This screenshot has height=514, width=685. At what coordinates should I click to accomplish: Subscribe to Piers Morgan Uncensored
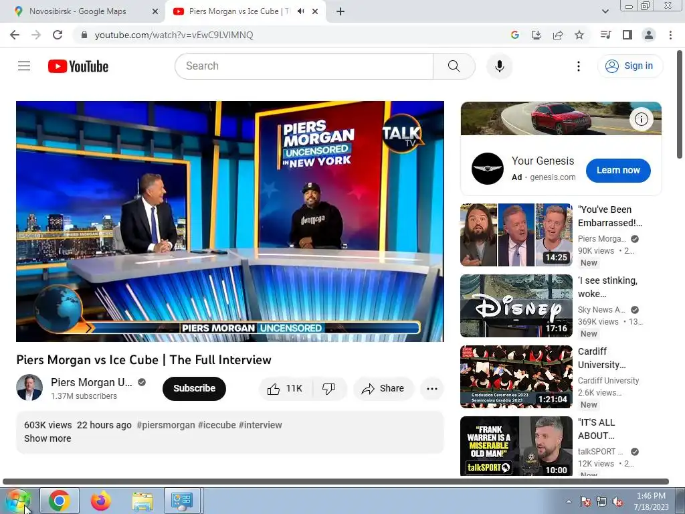pos(194,389)
